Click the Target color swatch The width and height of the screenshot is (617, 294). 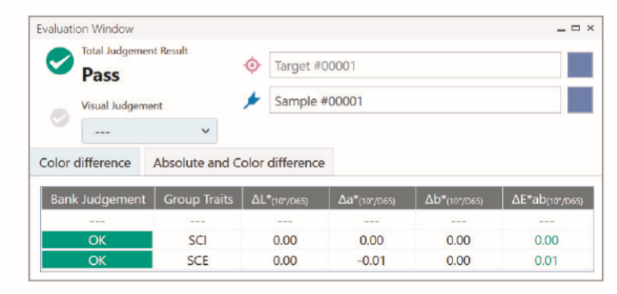coord(580,65)
